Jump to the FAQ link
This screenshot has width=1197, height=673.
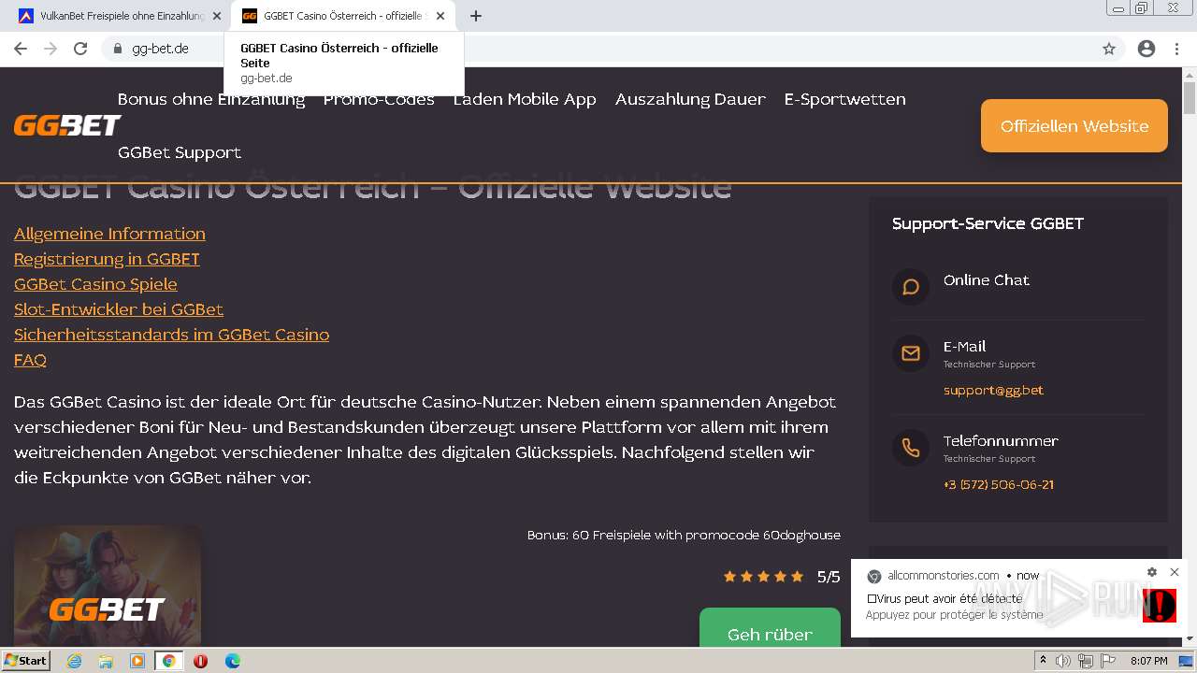(30, 360)
